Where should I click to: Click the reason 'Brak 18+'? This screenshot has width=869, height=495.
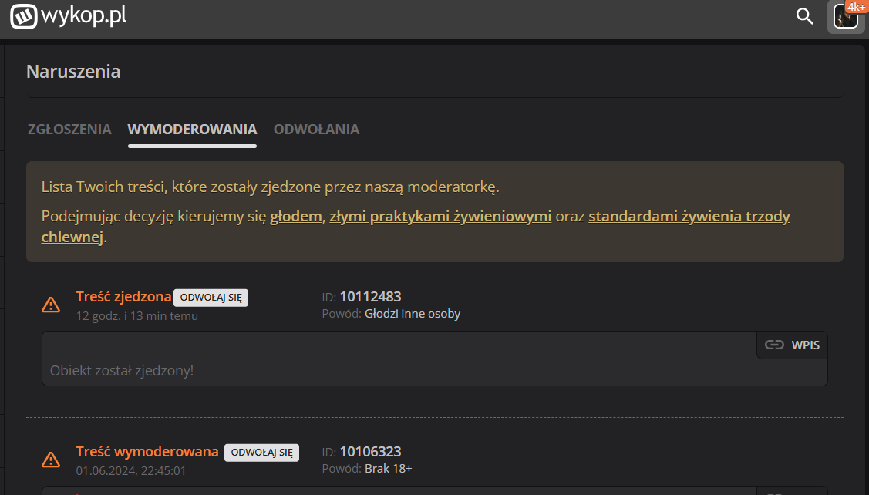(389, 469)
